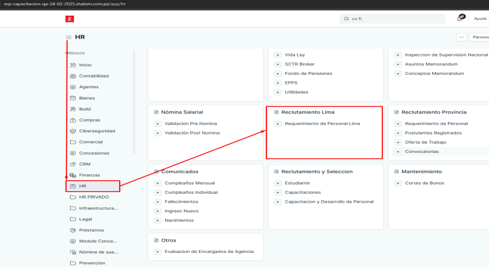The image size is (489, 269).
Task: Toggle the sidebar hamburger menu icon
Action: click(x=68, y=37)
